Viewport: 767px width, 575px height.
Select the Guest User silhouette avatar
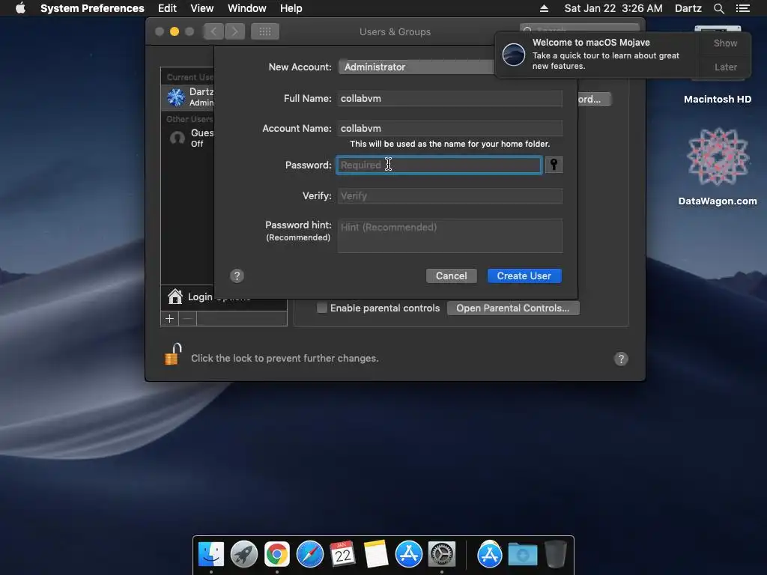tap(177, 138)
